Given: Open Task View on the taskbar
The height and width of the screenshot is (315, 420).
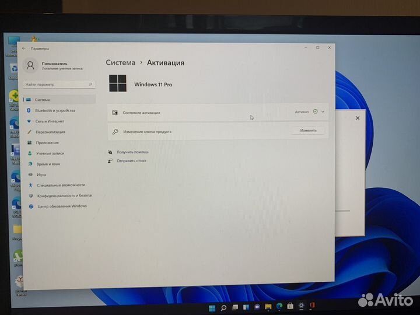Looking at the screenshot, I should tap(235, 307).
